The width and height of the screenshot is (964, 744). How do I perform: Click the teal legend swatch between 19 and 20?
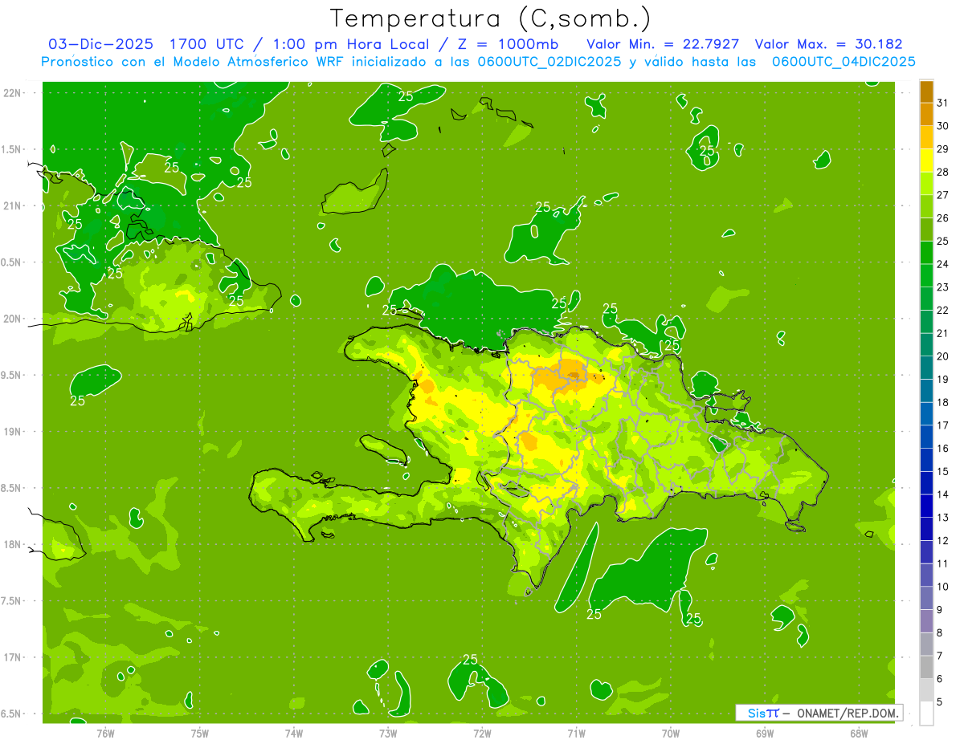(x=926, y=368)
